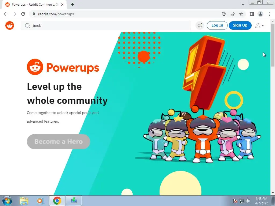Click the Log In button
The height and width of the screenshot is (206, 275).
[x=217, y=25]
